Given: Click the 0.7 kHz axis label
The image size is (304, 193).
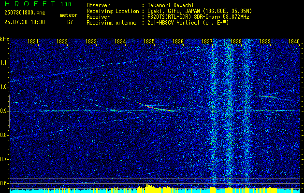Looking at the screenshot, I should click(4, 159).
